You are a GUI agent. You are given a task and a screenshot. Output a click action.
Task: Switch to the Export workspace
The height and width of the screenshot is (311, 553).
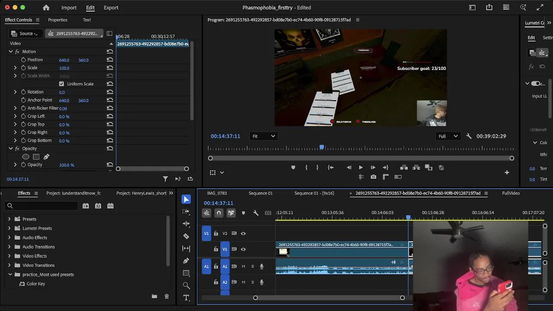click(x=111, y=7)
